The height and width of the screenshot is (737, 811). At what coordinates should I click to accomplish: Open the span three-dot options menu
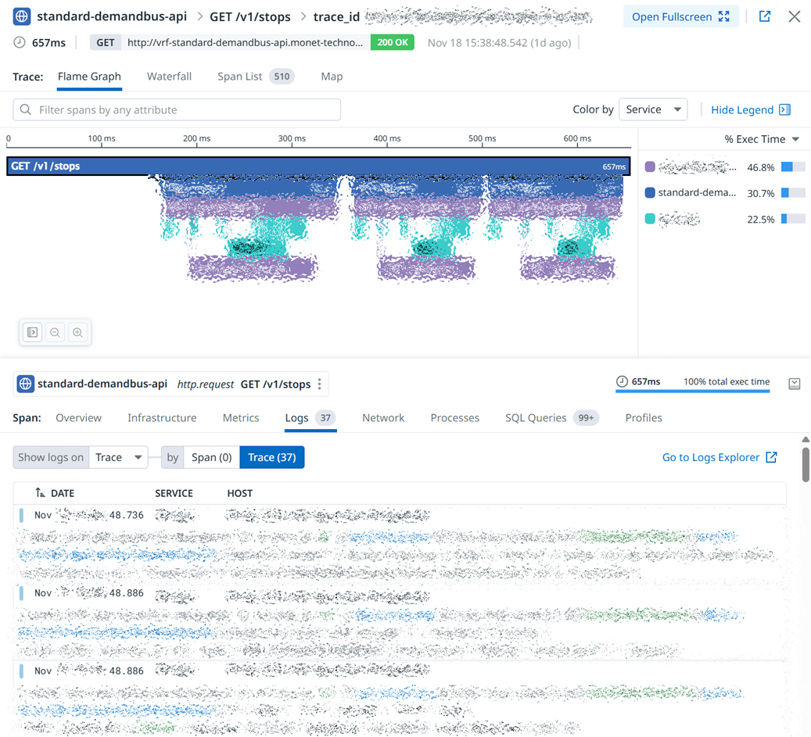pos(319,384)
